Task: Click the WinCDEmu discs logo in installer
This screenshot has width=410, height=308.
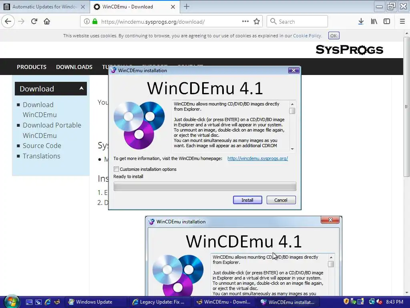Action: point(139,125)
